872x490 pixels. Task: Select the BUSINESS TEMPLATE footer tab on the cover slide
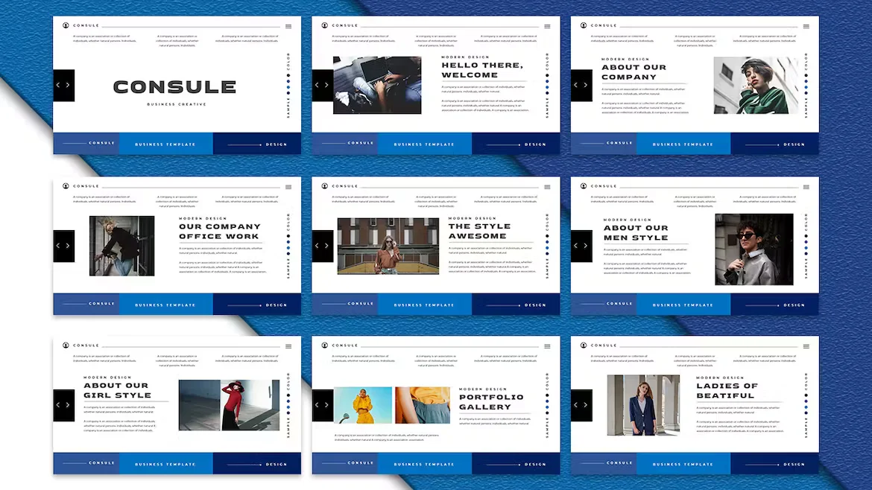165,143
